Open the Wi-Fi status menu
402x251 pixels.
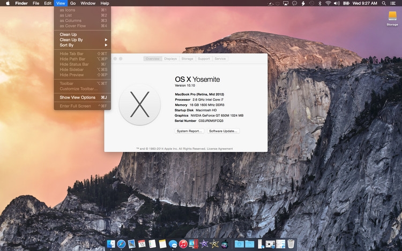328,3
